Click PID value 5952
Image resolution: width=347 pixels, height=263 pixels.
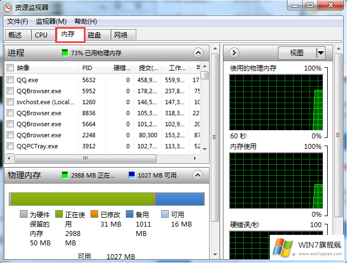[x=89, y=91]
